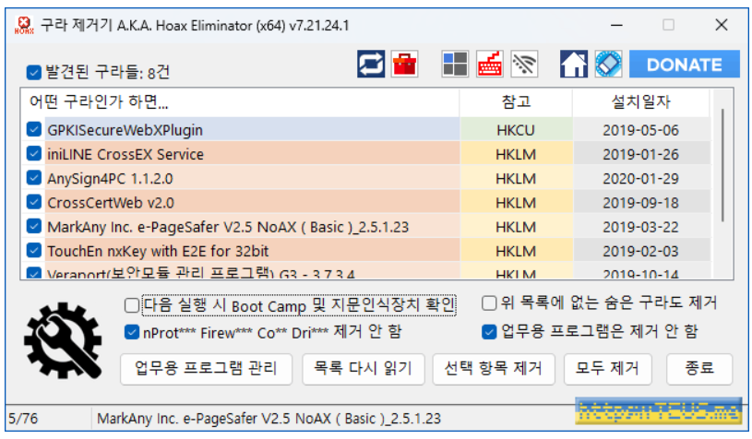
Task: Click the list's vertical scrollbar thumb
Action: coord(722,165)
